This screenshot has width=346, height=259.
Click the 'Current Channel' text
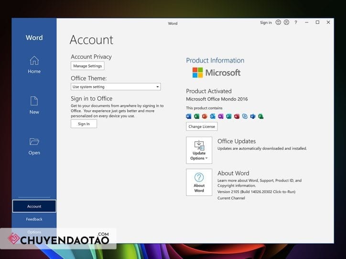[231, 198]
